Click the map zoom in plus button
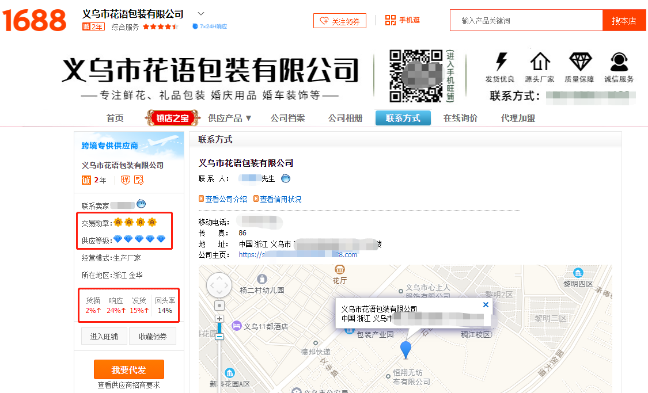Image resolution: width=648 pixels, height=393 pixels. (219, 319)
